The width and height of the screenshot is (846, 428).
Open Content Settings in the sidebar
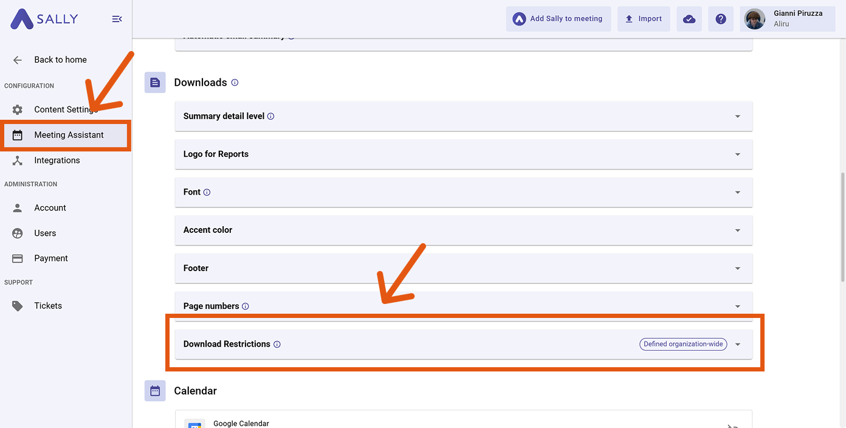click(66, 109)
